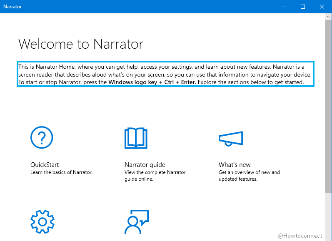Click the vertical scrollbar thumb

tap(328, 107)
